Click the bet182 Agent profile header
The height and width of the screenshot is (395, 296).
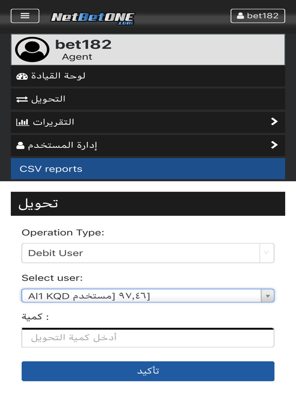click(x=148, y=49)
